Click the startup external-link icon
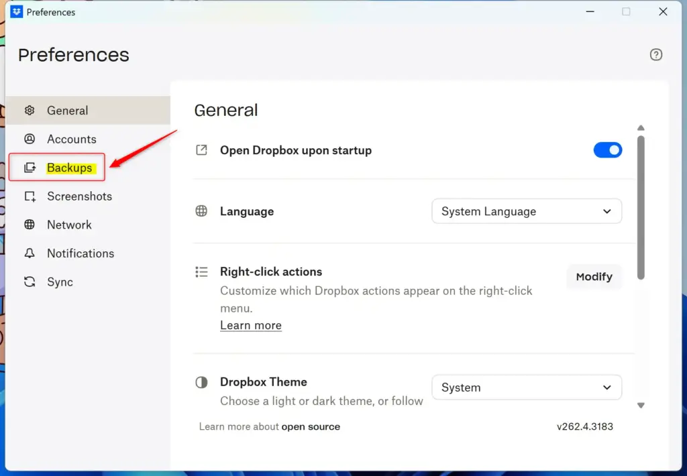Screen dimensions: 687x476 [x=201, y=150]
